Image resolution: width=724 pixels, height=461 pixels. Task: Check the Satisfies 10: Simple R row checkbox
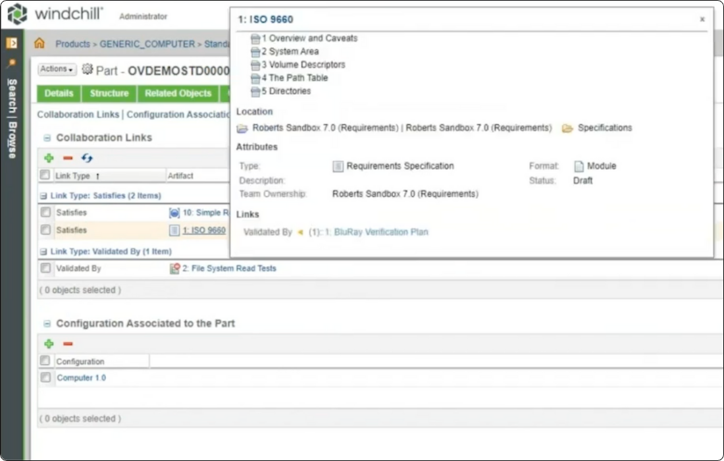[x=45, y=213]
